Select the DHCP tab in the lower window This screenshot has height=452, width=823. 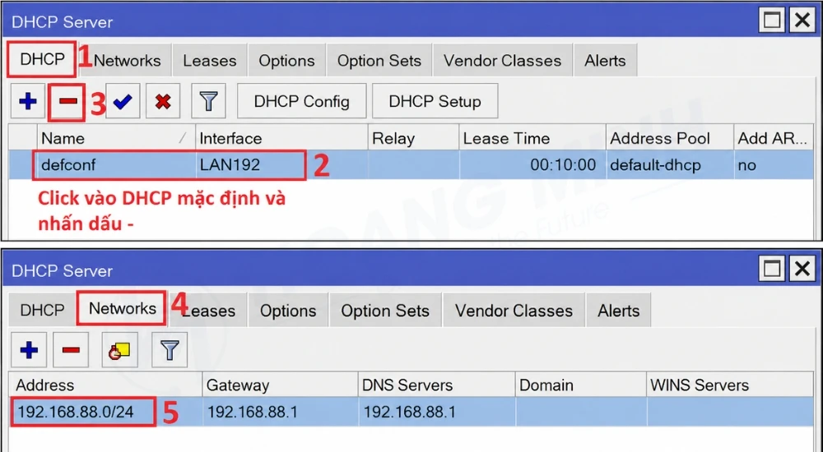pyautogui.click(x=42, y=311)
